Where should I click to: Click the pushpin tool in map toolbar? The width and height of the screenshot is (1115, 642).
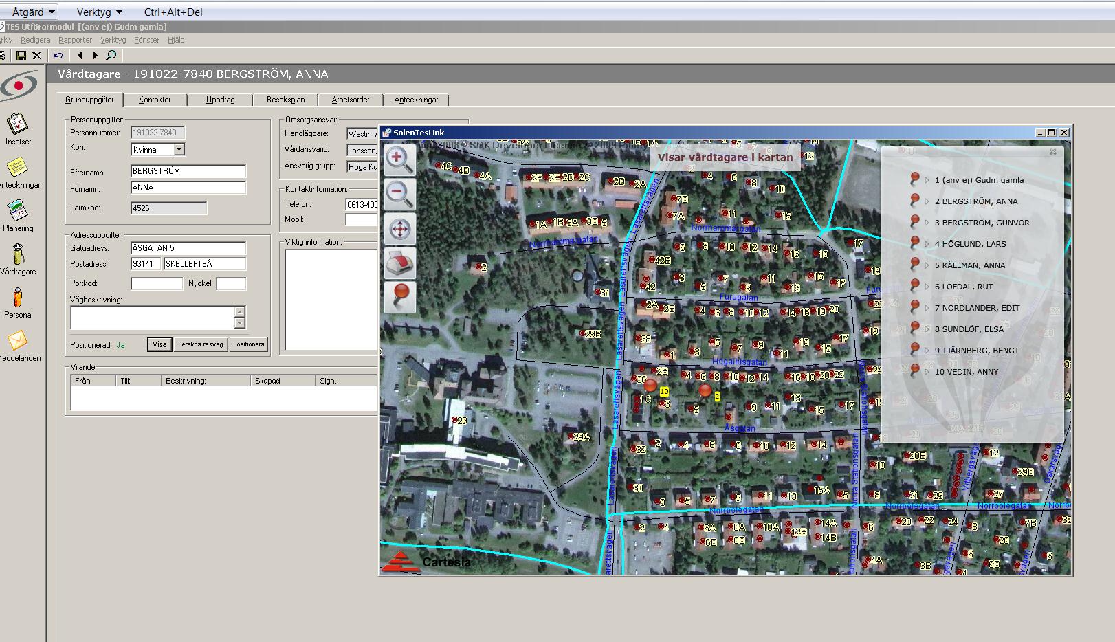point(399,298)
